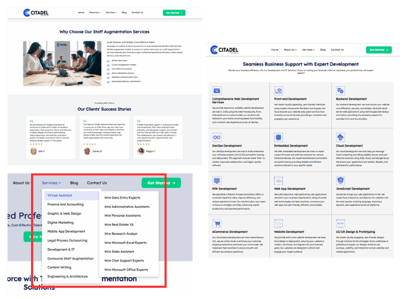This screenshot has width=404, height=299.
Task: Click Get Started button in right page
Action: [x=379, y=50]
